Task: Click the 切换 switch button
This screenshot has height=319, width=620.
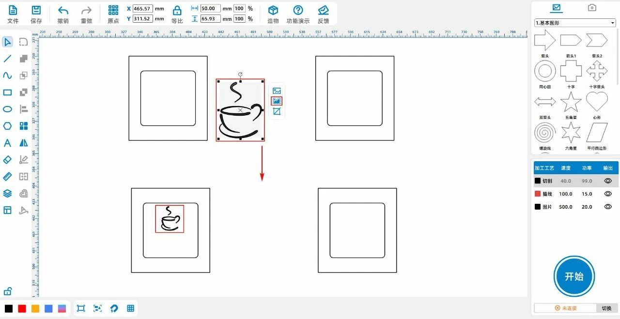Action: [606, 308]
